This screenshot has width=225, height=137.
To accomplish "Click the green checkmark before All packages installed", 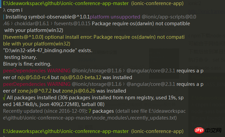I will point(4,98).
